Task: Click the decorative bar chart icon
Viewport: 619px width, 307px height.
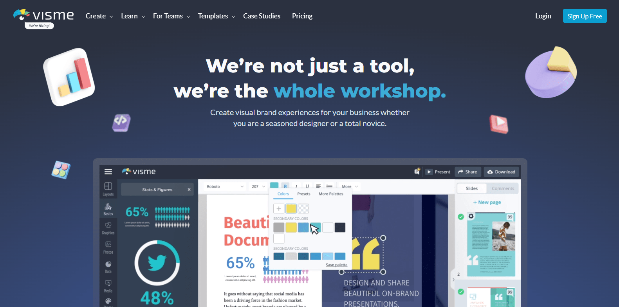Action: 69,77
